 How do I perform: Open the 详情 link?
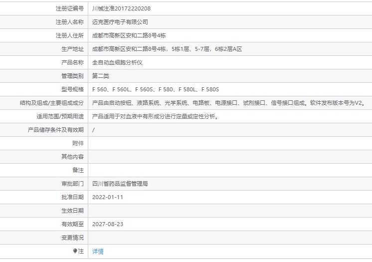pos(98,252)
